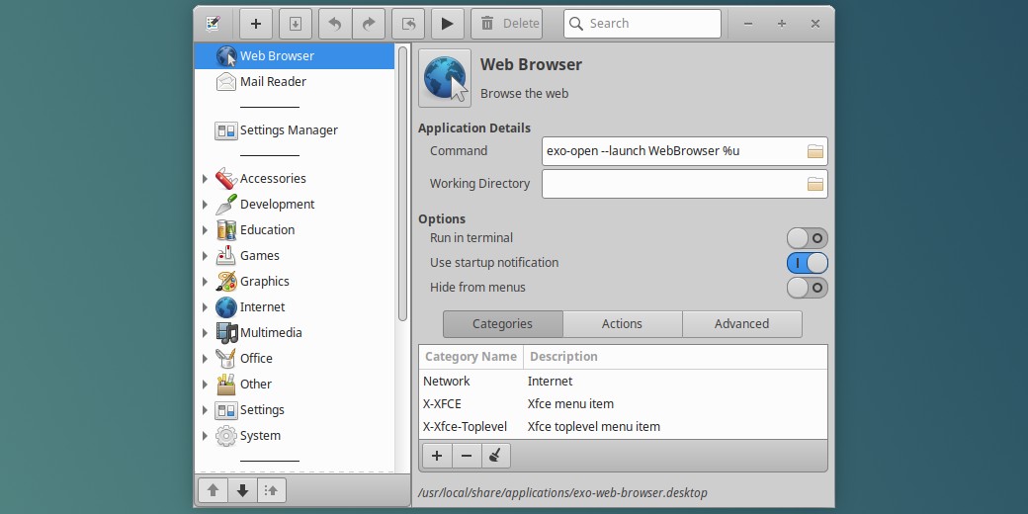
Task: Click the launcher list vertical scrollbar
Action: point(402,184)
